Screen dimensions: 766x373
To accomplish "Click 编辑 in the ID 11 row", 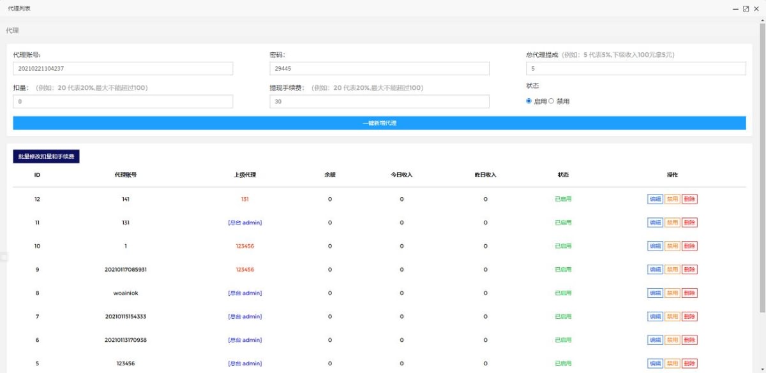I will click(655, 223).
